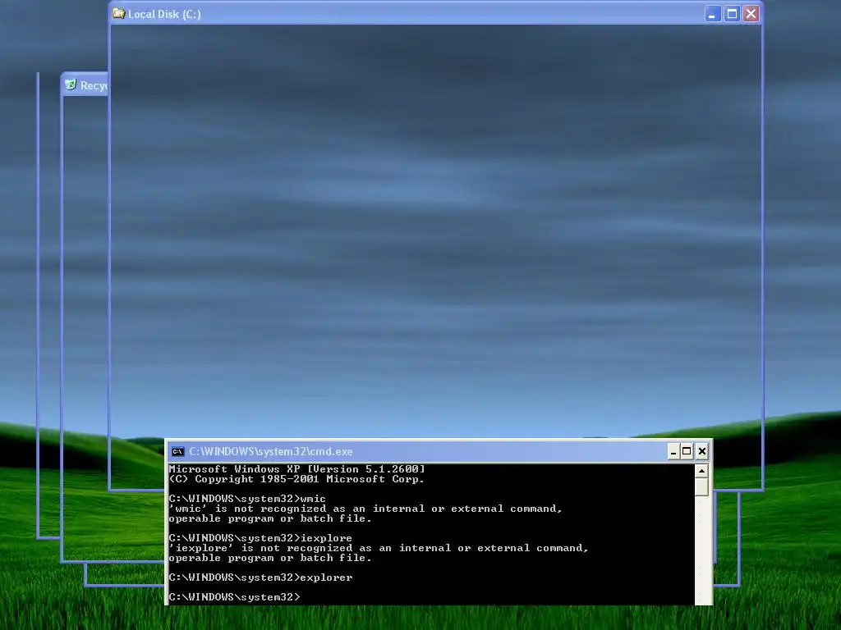Close the cmd.exe command prompt window
The width and height of the screenshot is (841, 630).
pyautogui.click(x=702, y=452)
